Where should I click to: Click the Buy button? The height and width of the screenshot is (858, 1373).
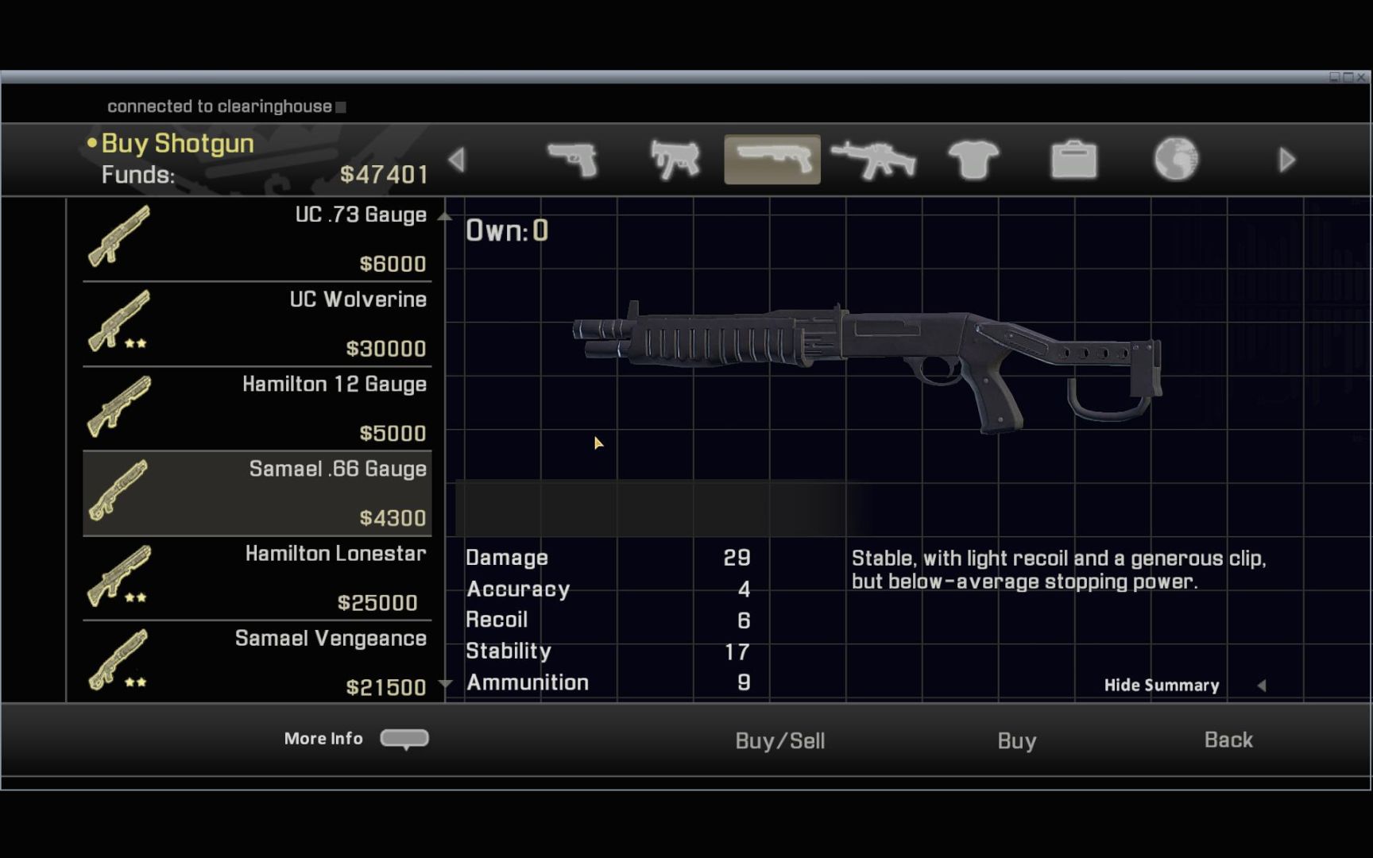[x=1017, y=740]
